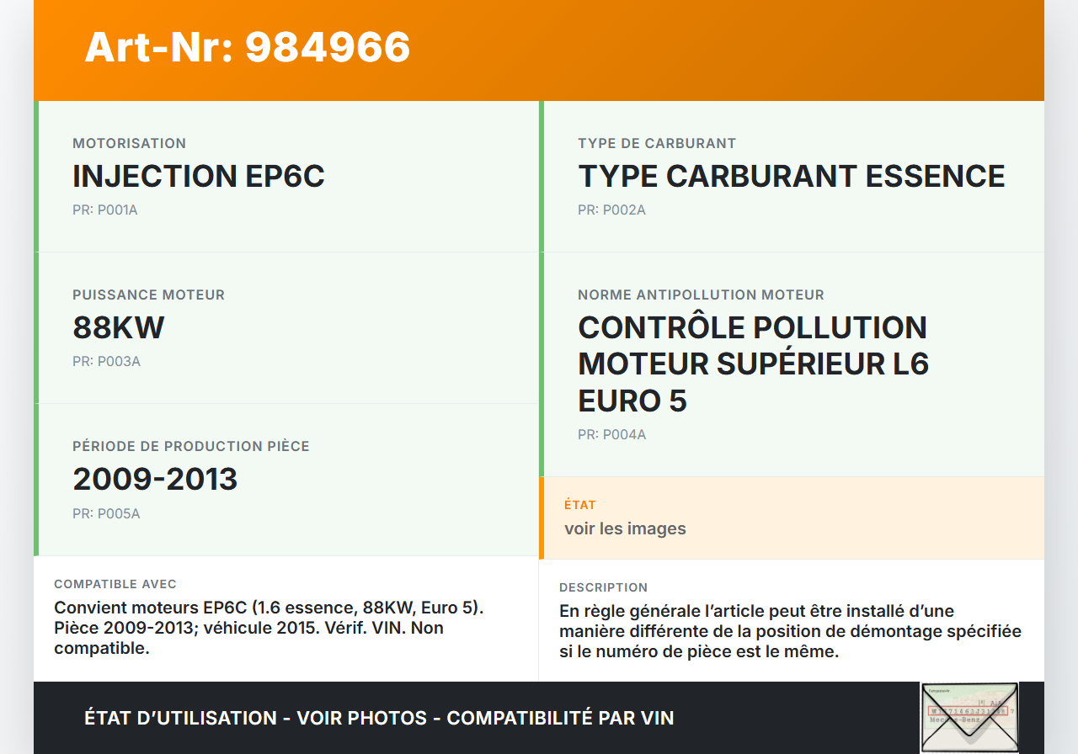The width and height of the screenshot is (1078, 754).
Task: Click the PR: P003A reference code
Action: coord(106,362)
